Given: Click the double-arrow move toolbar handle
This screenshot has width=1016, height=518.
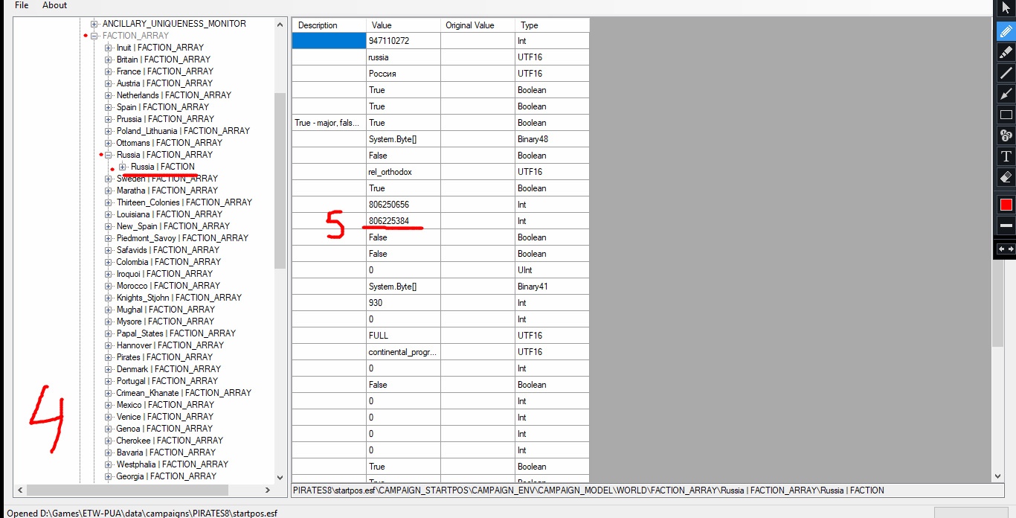Looking at the screenshot, I should (1006, 249).
